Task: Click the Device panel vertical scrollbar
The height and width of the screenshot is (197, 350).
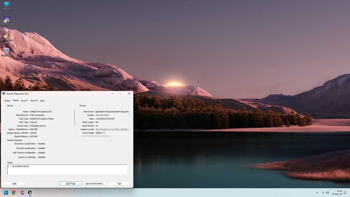Action: point(75,118)
